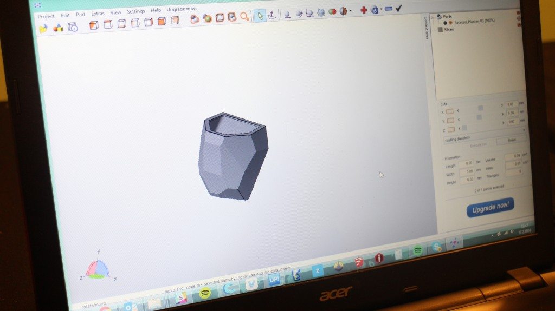
Task: Click the box with clock icon
Action: (x=73, y=27)
